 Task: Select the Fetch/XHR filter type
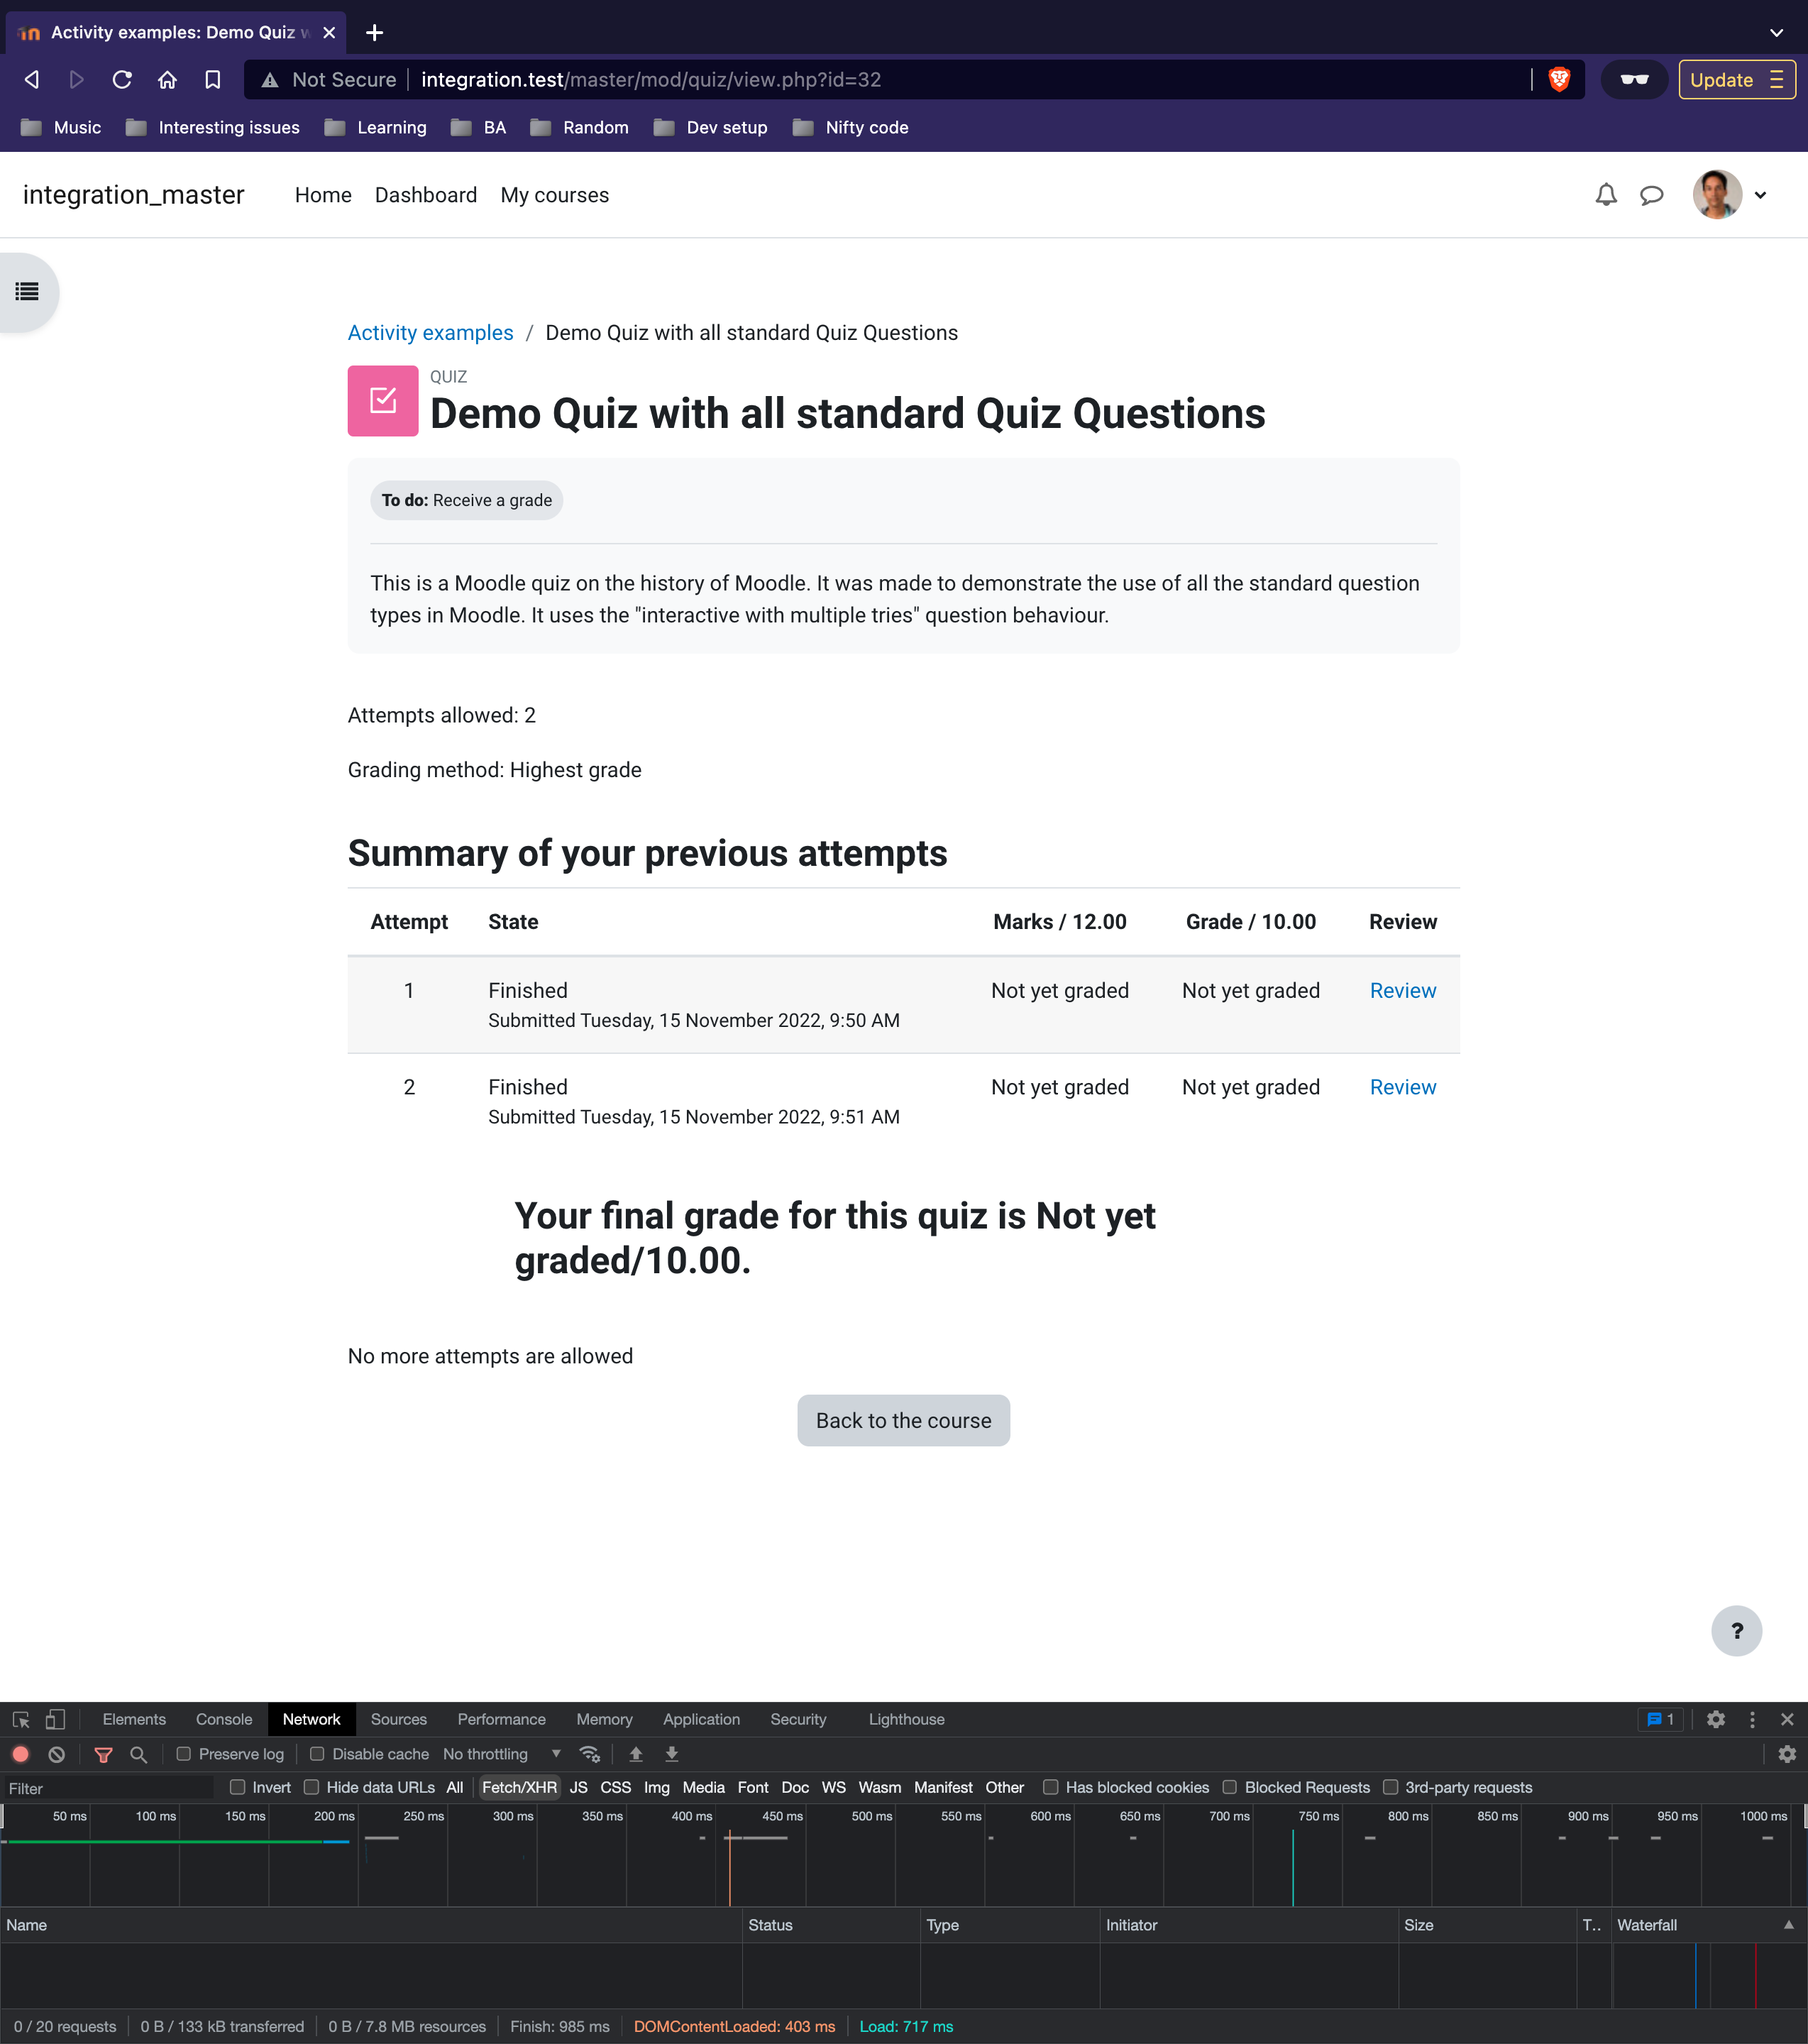(519, 1787)
